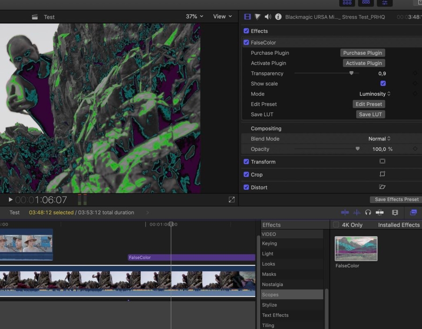Viewport: 422px width, 329px height.
Task: Uncheck the FalseColor effect checkbox
Action: (x=246, y=43)
